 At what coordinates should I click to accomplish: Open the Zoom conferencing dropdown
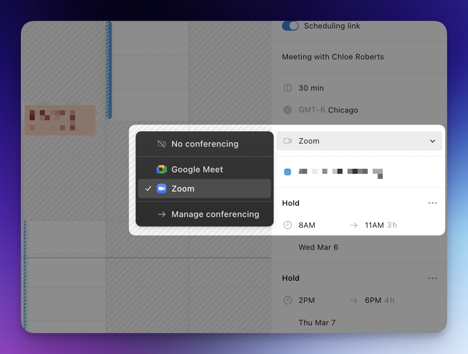pyautogui.click(x=359, y=141)
